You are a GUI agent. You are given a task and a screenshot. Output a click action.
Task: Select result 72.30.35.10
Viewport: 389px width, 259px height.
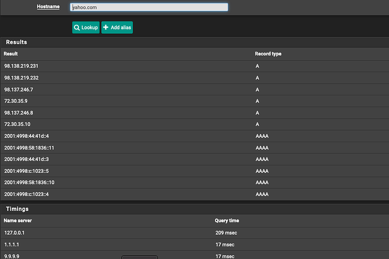(17, 124)
